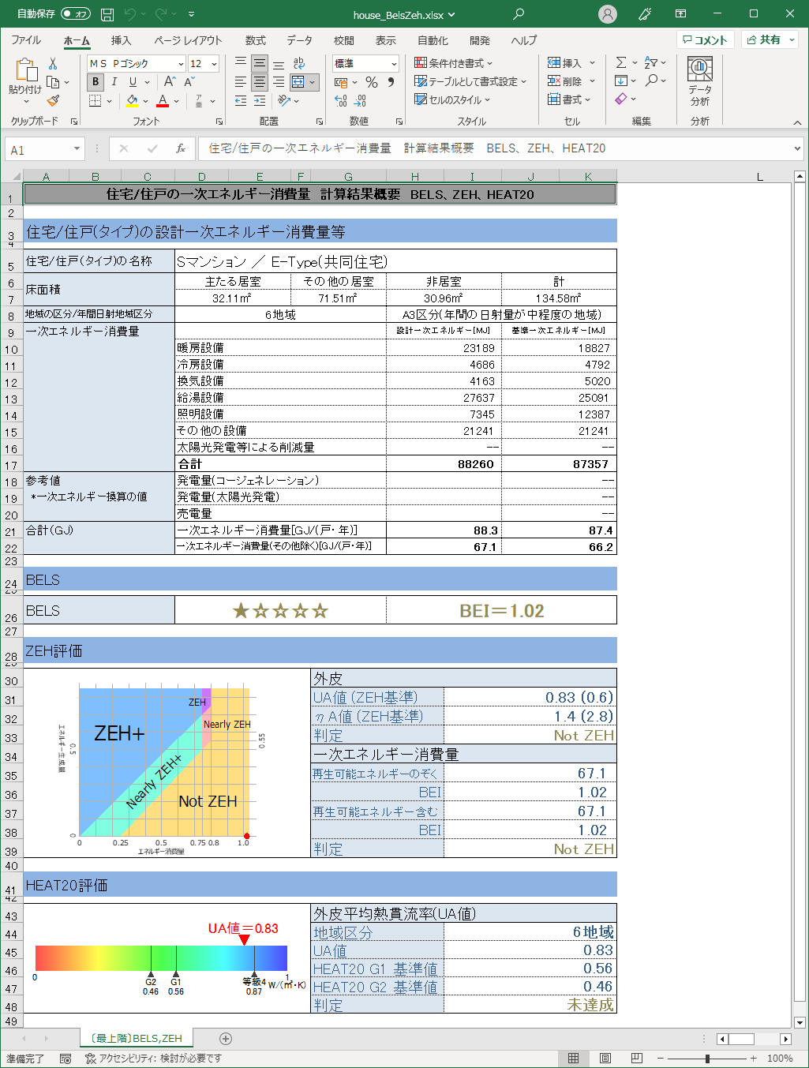Click the percent style icon
This screenshot has width=809, height=1068.
click(x=372, y=82)
